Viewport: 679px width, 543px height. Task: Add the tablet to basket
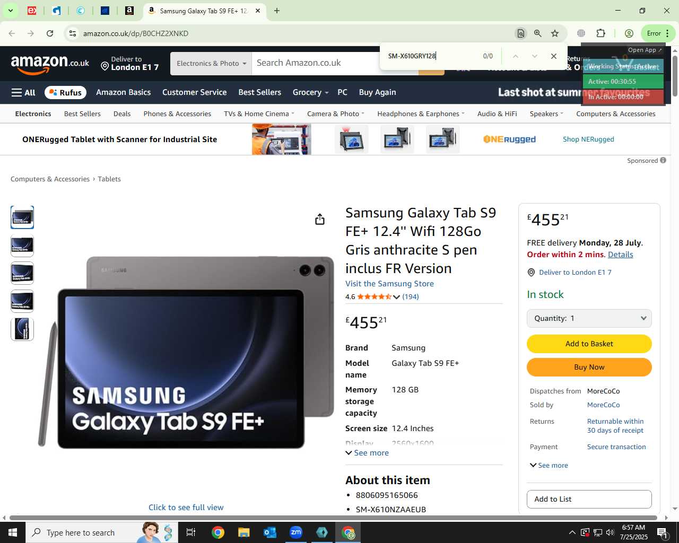pyautogui.click(x=589, y=344)
